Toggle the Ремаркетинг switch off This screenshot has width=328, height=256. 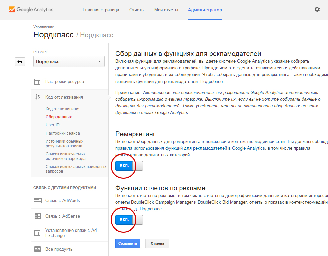pyautogui.click(x=129, y=166)
